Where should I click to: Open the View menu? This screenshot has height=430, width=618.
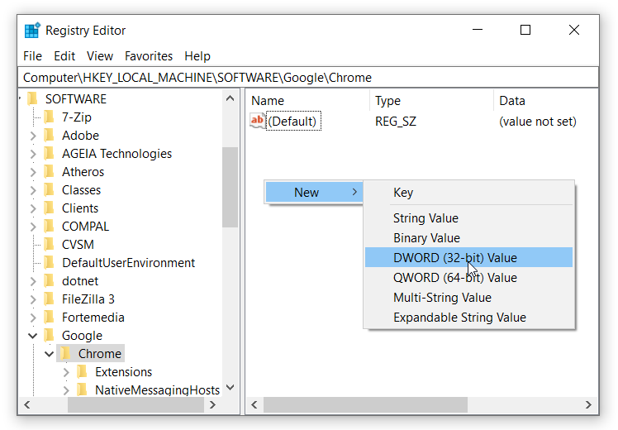tap(100, 56)
